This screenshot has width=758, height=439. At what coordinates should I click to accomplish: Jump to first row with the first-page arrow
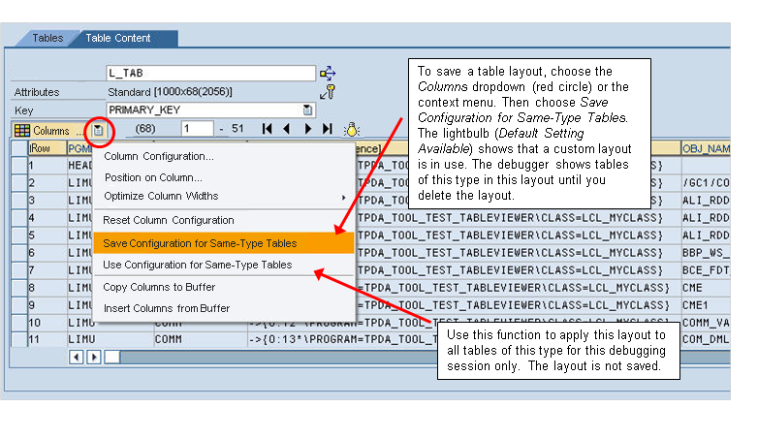[268, 129]
